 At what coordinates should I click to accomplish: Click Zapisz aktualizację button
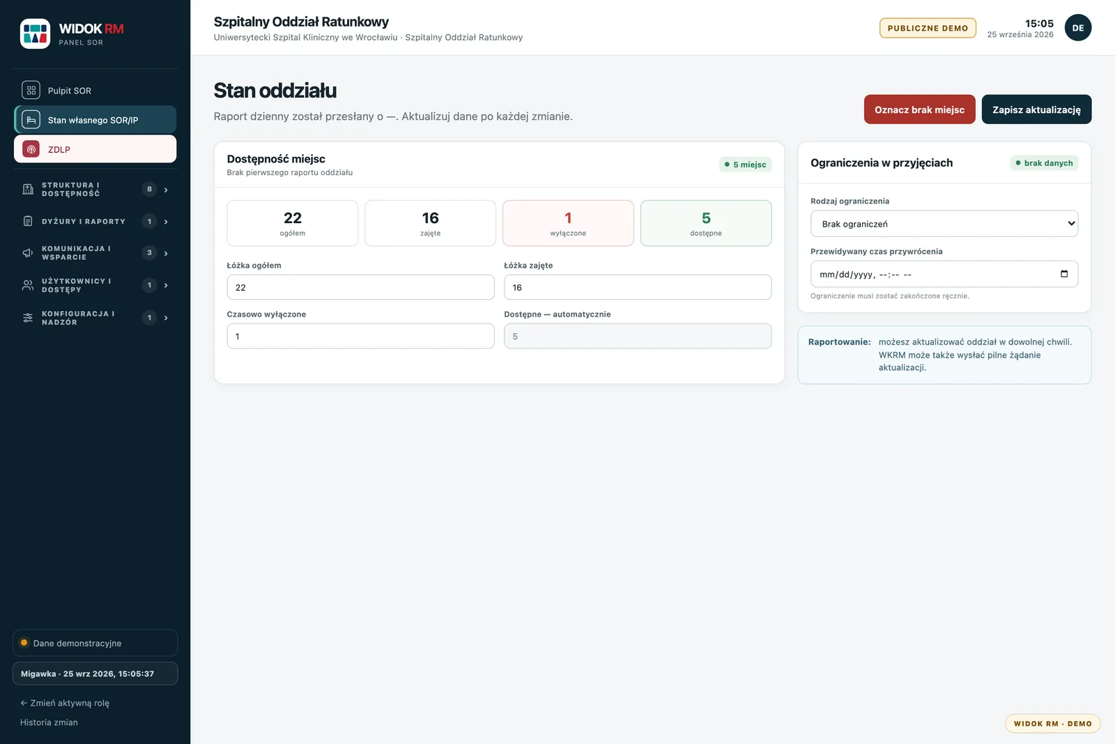point(1036,109)
